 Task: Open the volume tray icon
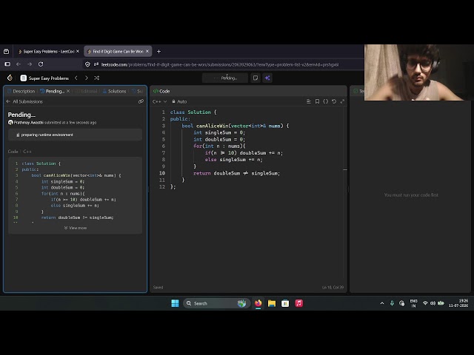433,303
